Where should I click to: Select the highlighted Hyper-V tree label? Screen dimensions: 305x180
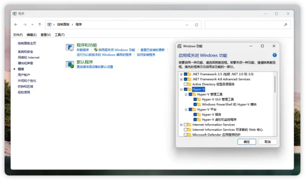pyautogui.click(x=198, y=90)
